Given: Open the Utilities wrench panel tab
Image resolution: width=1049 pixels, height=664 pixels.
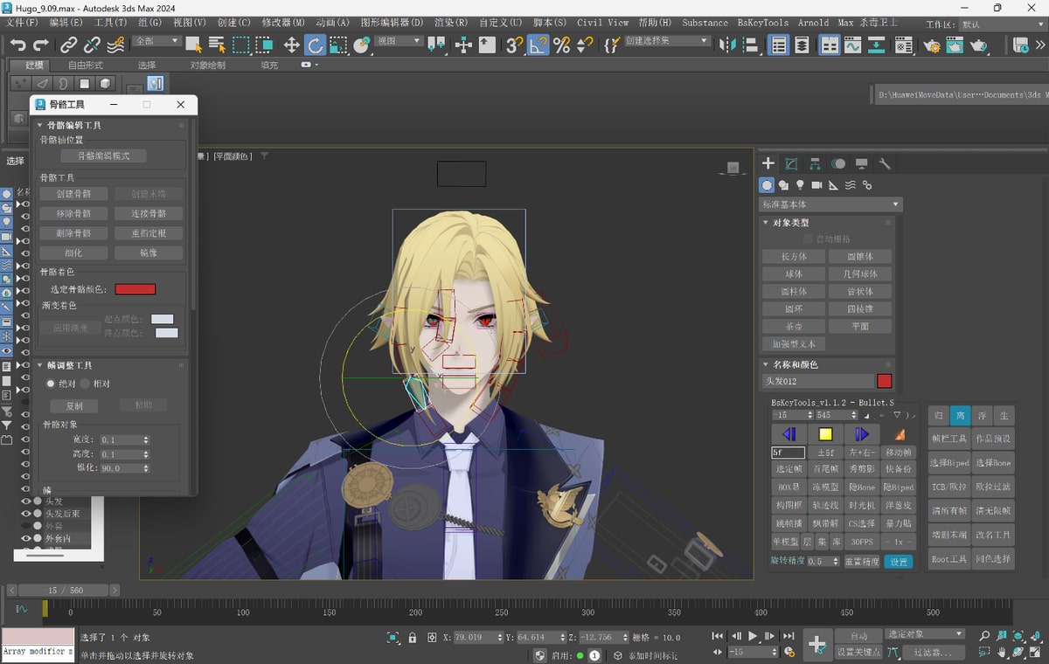Looking at the screenshot, I should (x=885, y=163).
